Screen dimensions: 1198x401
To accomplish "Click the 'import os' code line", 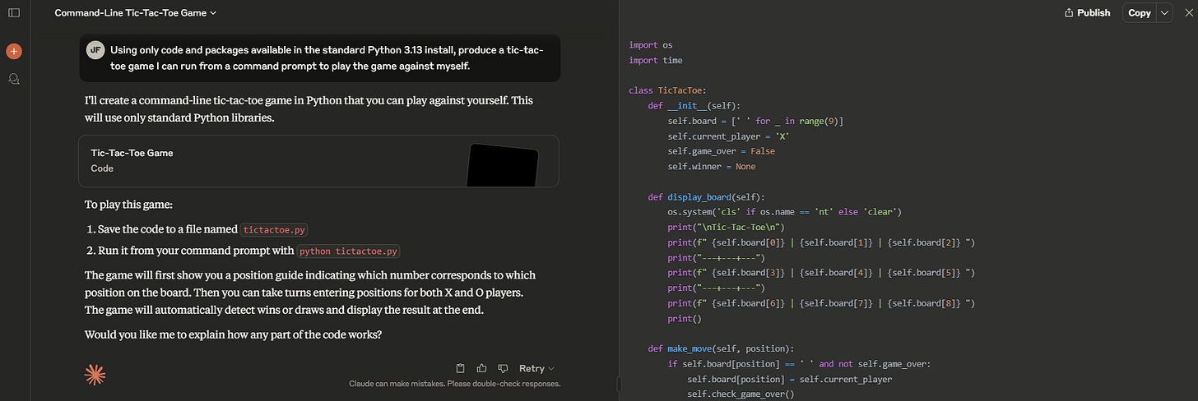I will (x=650, y=45).
